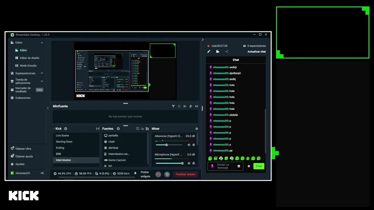Select the Ending scene

pos(76,148)
